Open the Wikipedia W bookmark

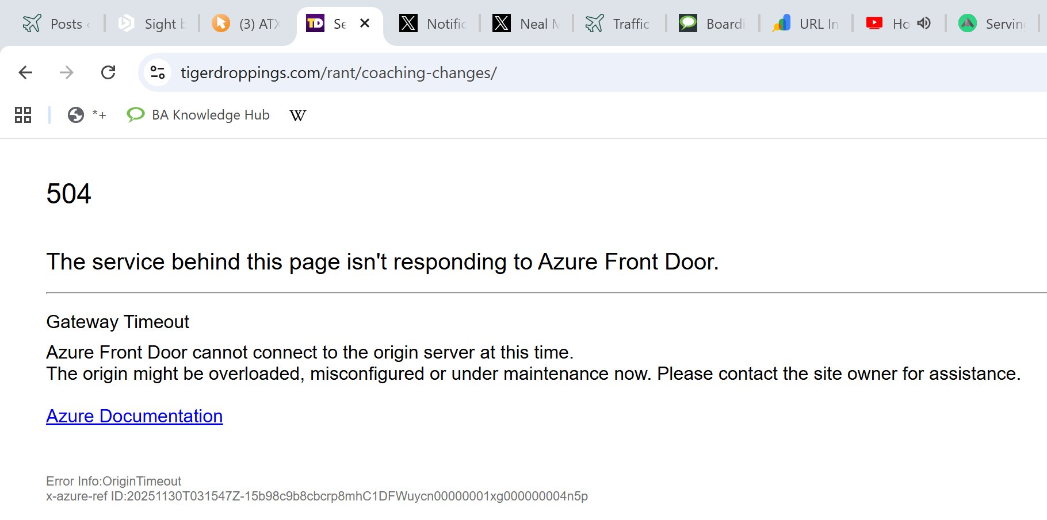pyautogui.click(x=298, y=115)
